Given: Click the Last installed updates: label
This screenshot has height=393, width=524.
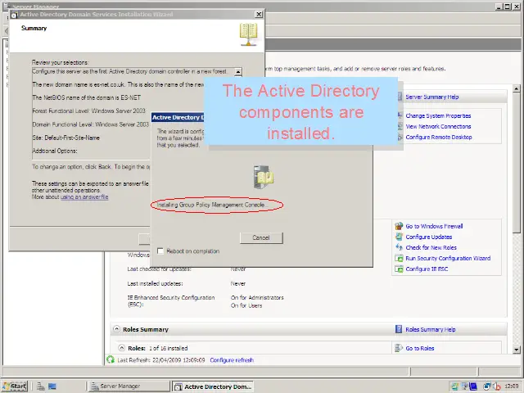Looking at the screenshot, I should (155, 283).
